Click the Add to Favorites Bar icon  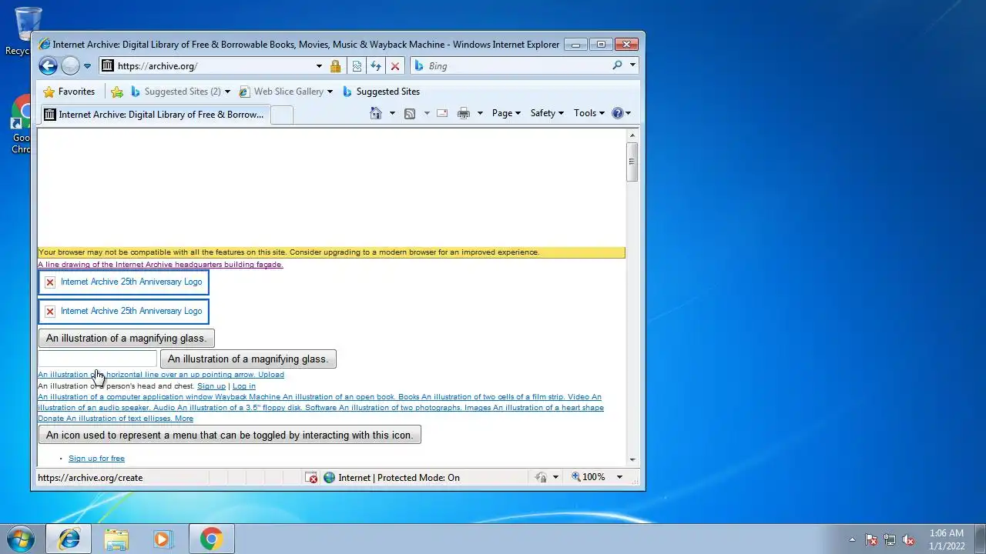point(117,92)
